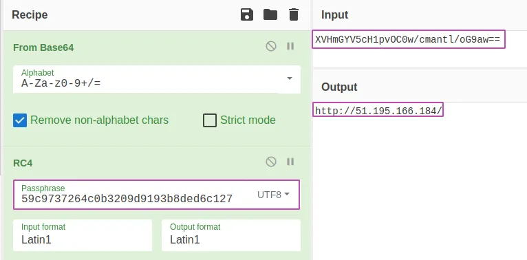Set breakpoint on From Base64 operation
This screenshot has height=260, width=527.
click(x=290, y=46)
